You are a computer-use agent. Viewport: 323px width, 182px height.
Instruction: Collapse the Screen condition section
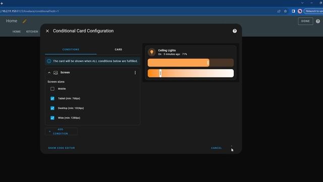pyautogui.click(x=49, y=73)
